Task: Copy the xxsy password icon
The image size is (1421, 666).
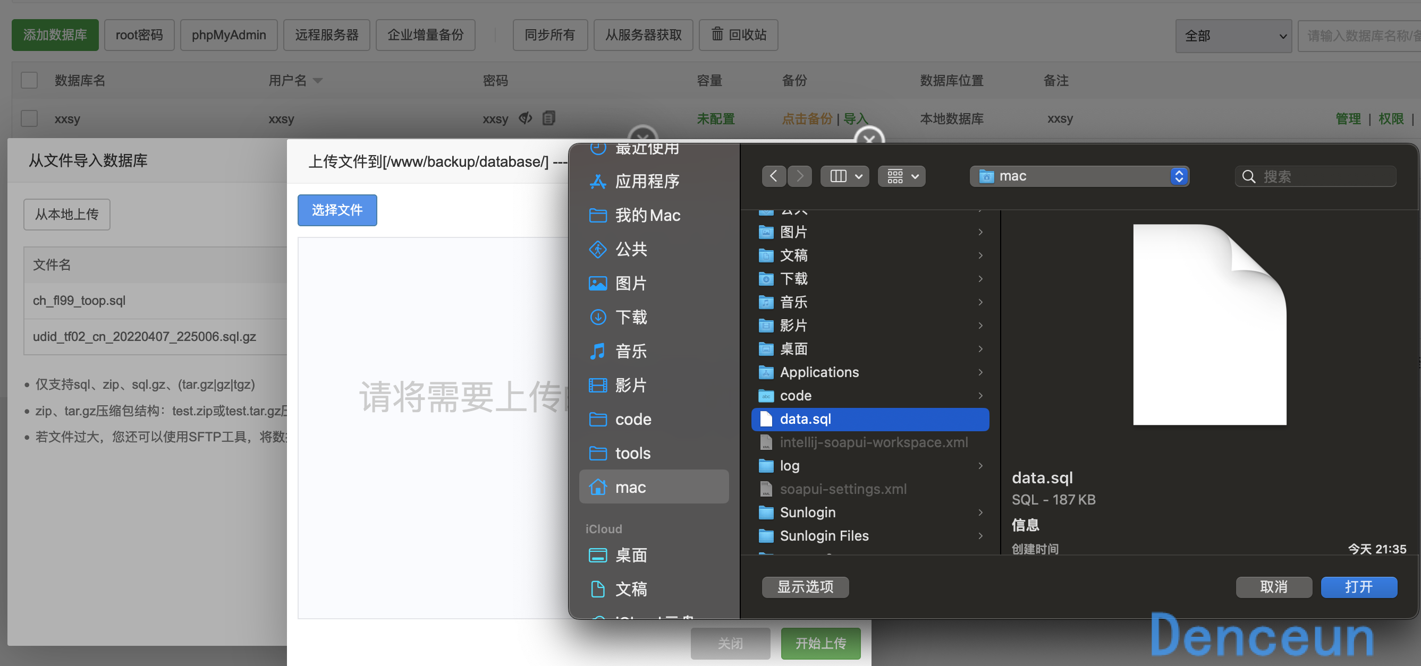Action: [549, 118]
